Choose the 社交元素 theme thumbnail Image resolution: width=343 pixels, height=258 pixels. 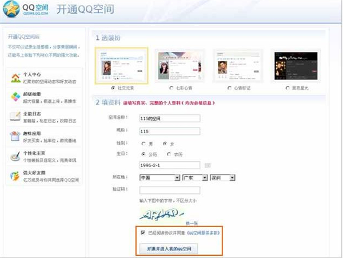click(121, 66)
